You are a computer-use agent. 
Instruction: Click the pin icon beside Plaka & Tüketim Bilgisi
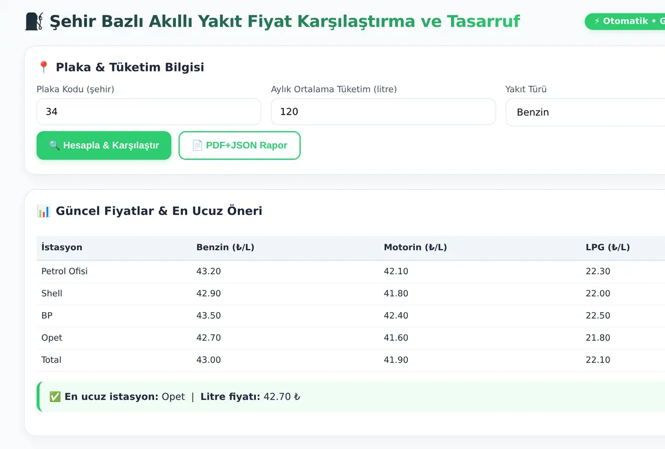(43, 68)
